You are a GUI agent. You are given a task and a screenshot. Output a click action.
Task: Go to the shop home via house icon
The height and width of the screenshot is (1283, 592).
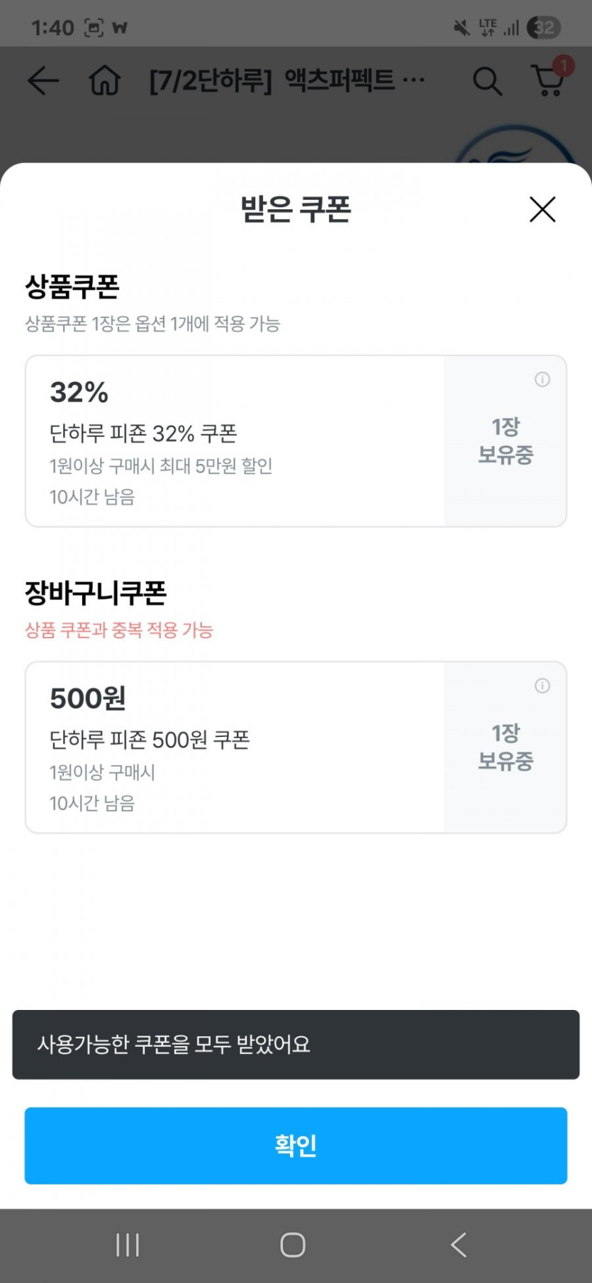click(x=105, y=81)
